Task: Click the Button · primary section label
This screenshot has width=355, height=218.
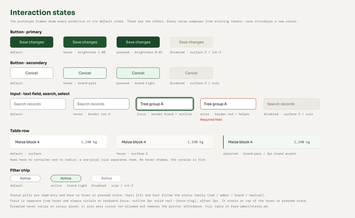Action: [x=26, y=32]
